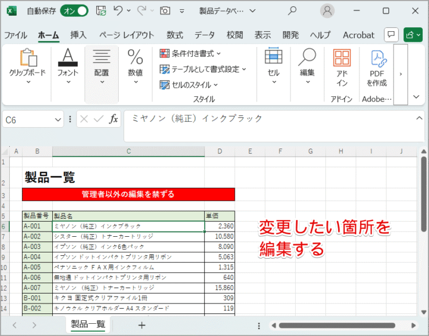Click the vertical scrollbar down arrow
This screenshot has width=429, height=336.
point(424,312)
